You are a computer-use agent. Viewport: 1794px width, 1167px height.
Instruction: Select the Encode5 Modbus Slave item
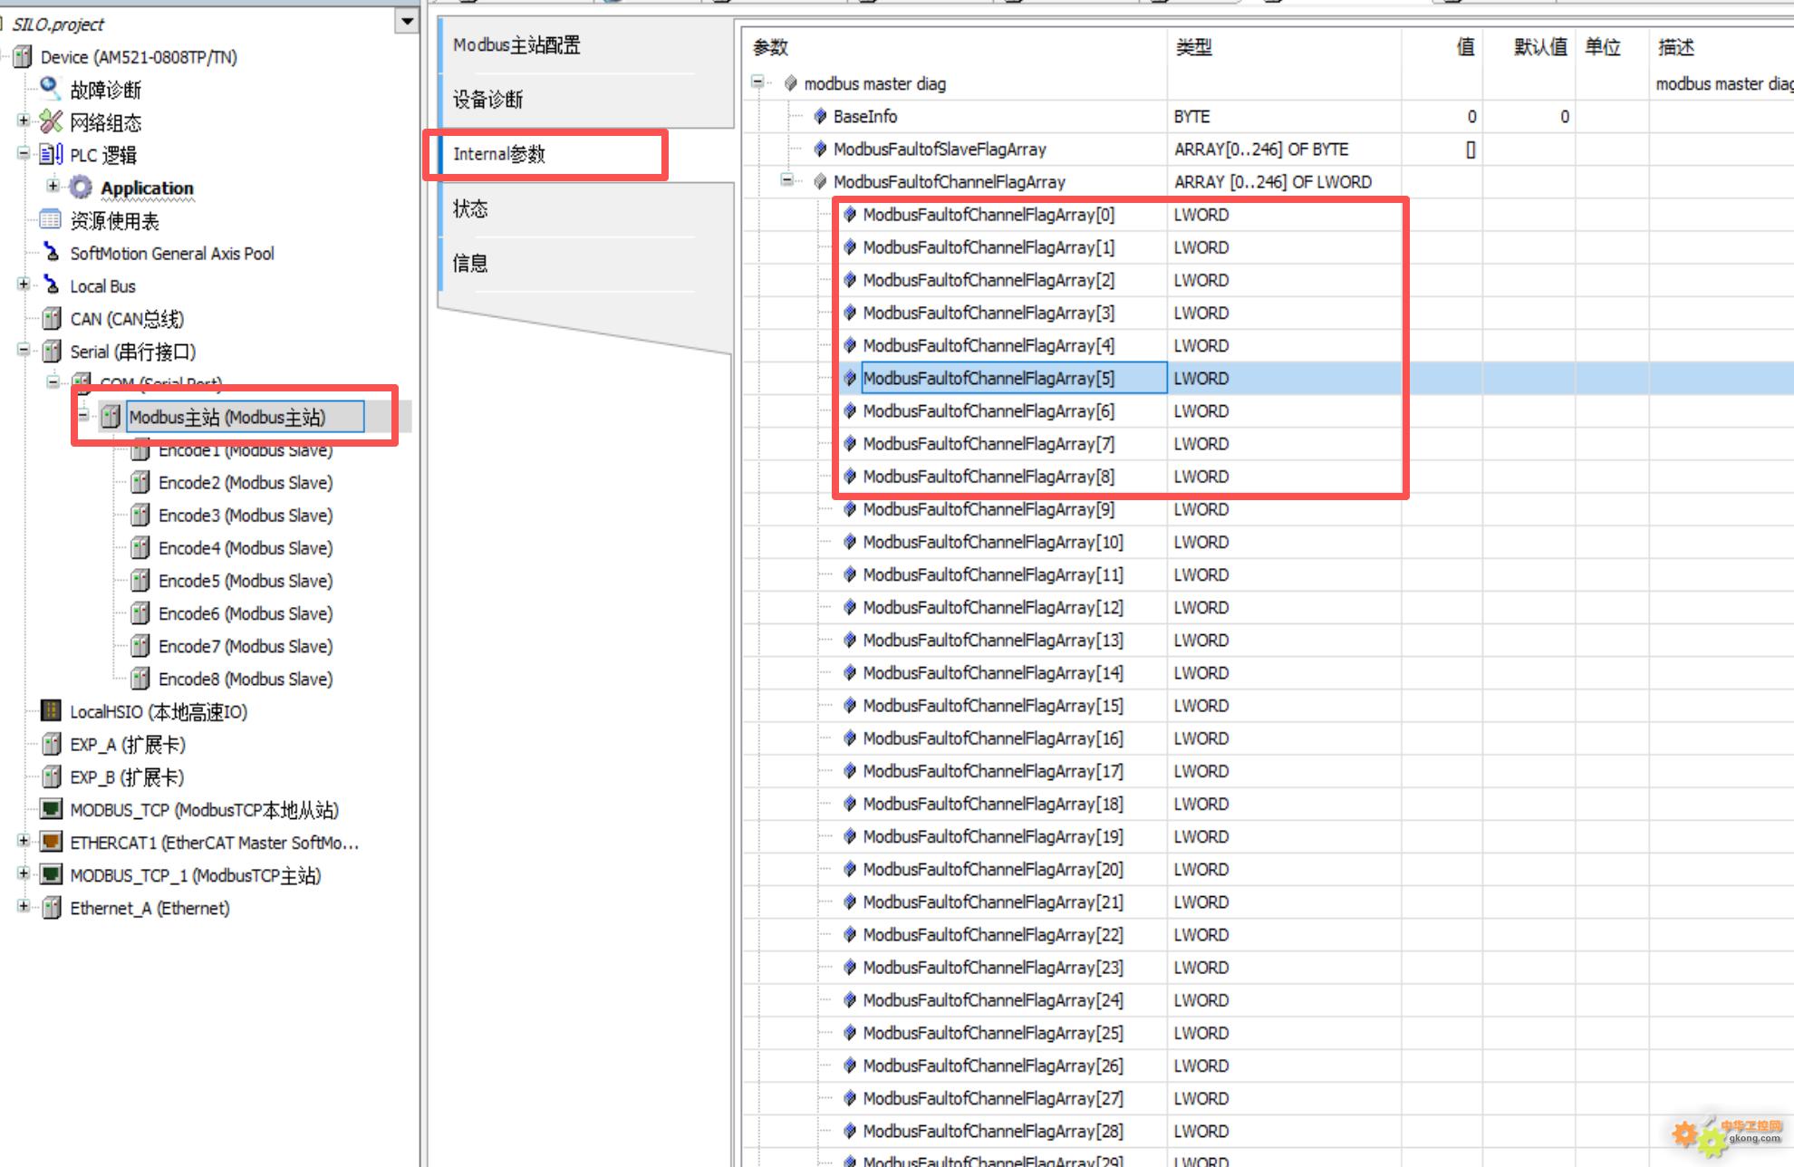(x=245, y=581)
